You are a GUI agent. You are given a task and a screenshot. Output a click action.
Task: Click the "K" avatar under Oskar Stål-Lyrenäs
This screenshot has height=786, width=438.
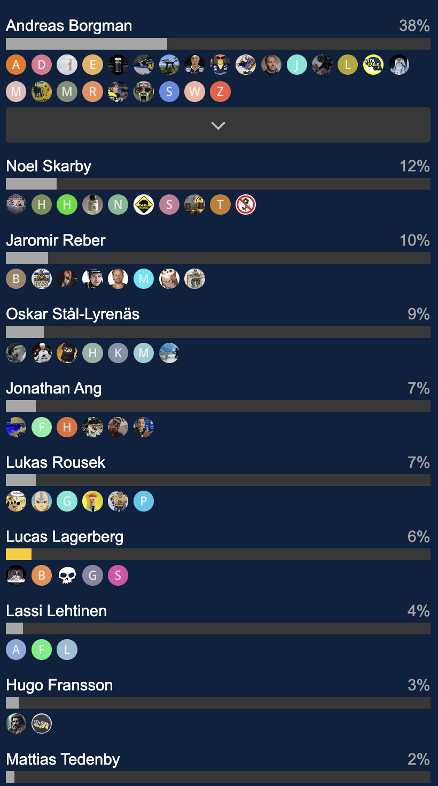tap(118, 353)
